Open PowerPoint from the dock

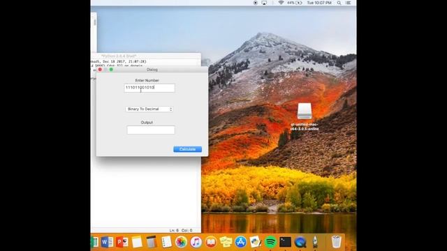click(122, 242)
